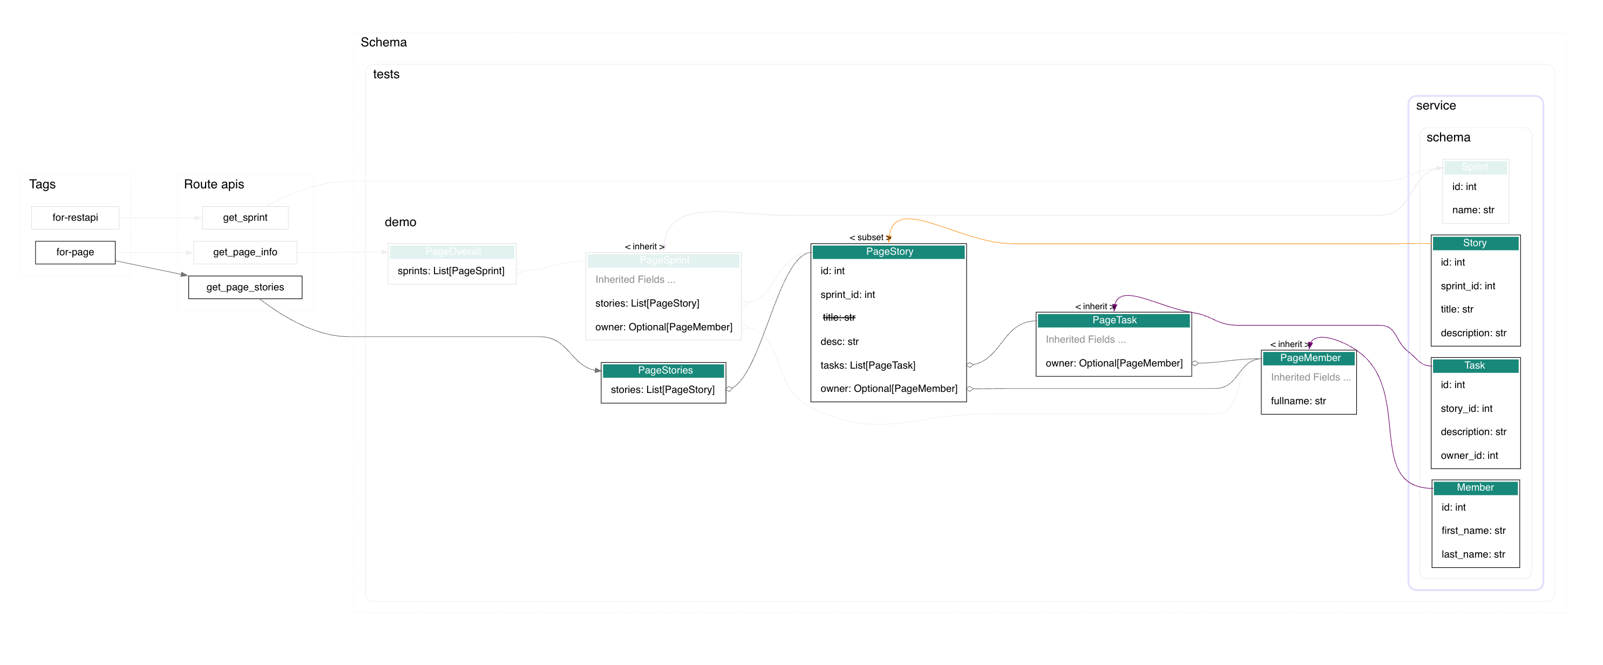This screenshot has width=1603, height=665.
Task: Click the PageStory schema header
Action: click(x=888, y=252)
